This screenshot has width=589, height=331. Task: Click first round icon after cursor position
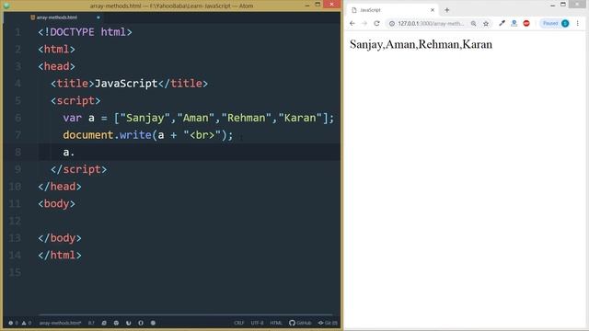tap(104, 323)
